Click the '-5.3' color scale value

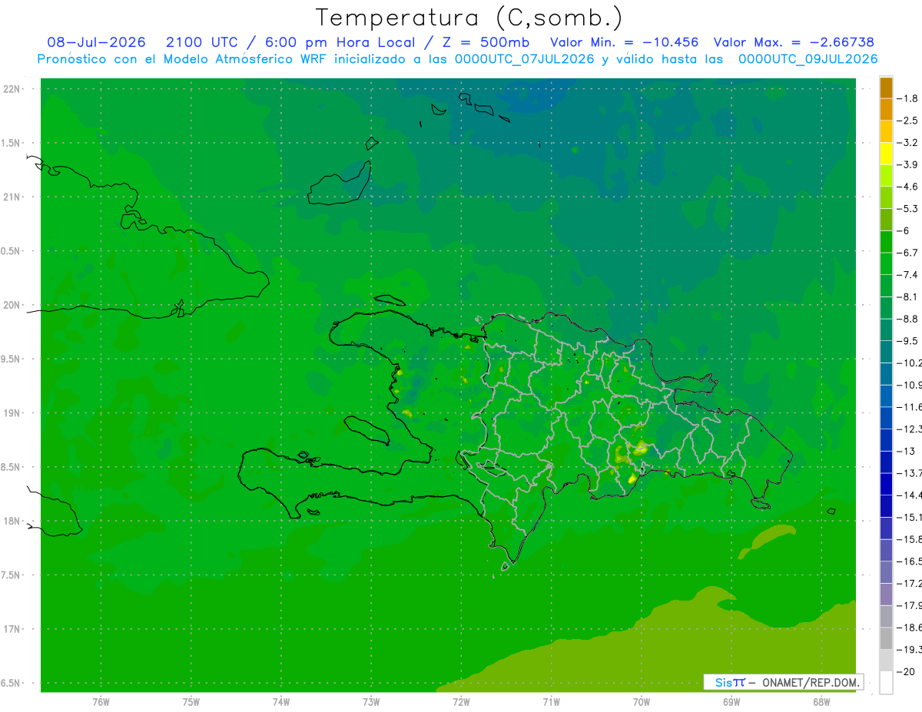[907, 209]
